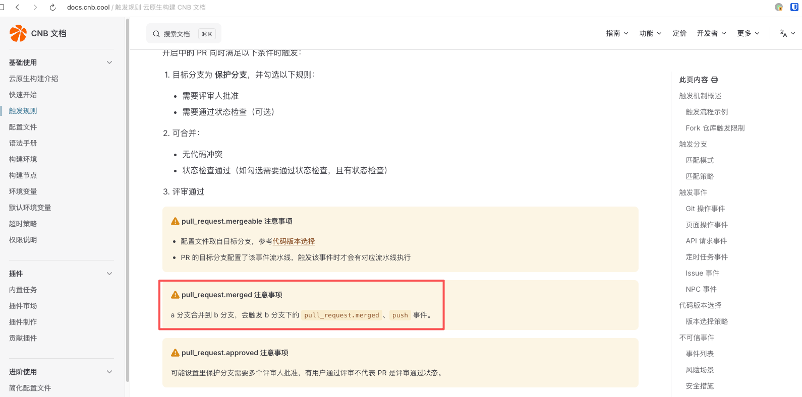Select 配置文件 in the sidebar
The height and width of the screenshot is (397, 802).
point(23,127)
